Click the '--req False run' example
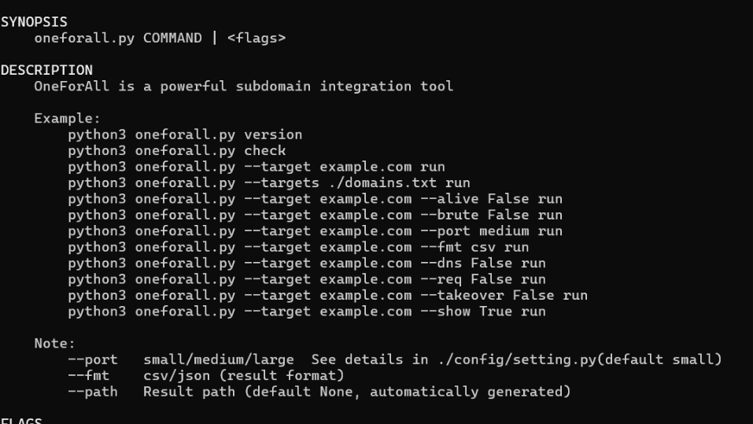The width and height of the screenshot is (753, 424). pos(307,279)
